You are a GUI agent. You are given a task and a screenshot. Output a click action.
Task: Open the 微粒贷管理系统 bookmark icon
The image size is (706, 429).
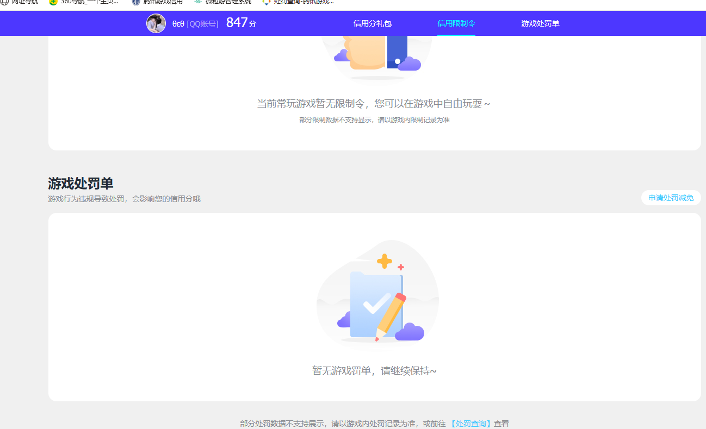tap(197, 3)
